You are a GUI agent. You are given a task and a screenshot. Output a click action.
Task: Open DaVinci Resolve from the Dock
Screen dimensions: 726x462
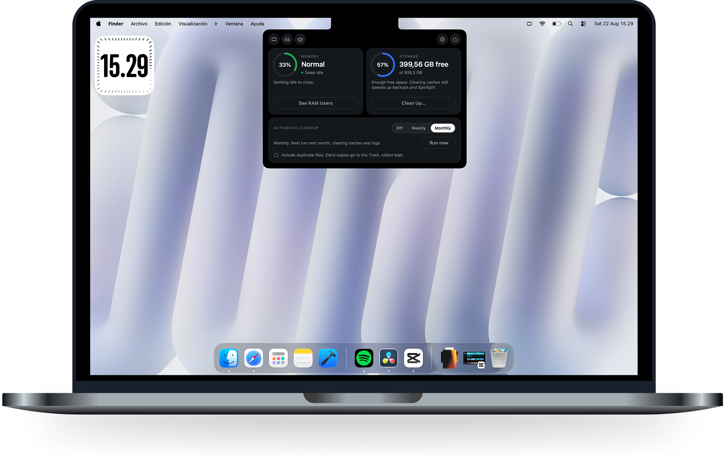coord(389,358)
